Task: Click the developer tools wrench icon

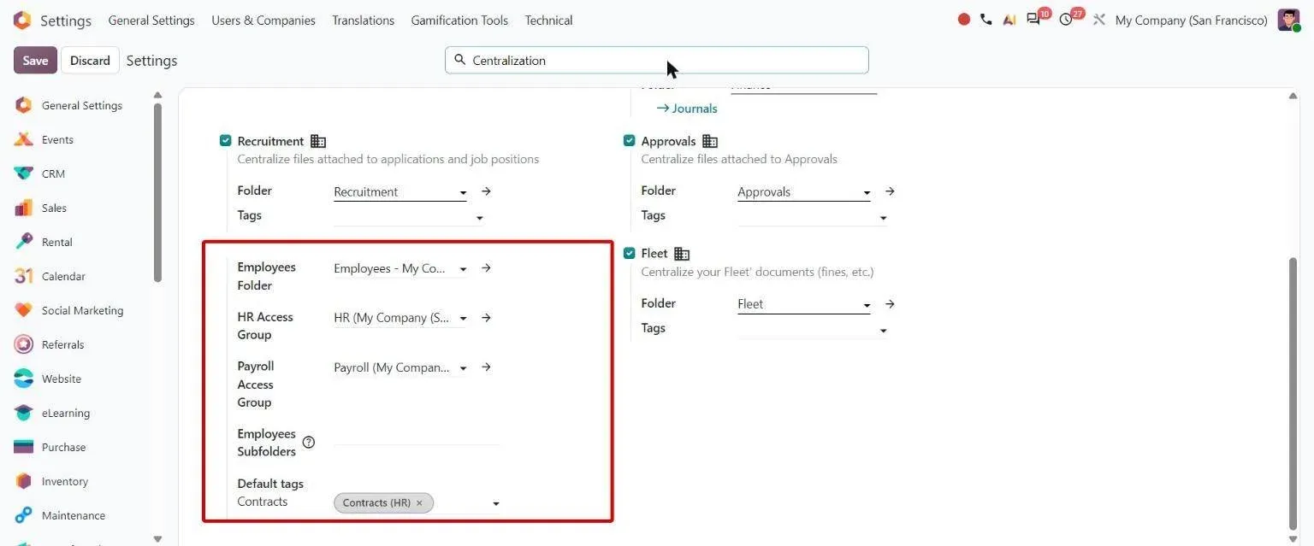Action: click(1099, 20)
